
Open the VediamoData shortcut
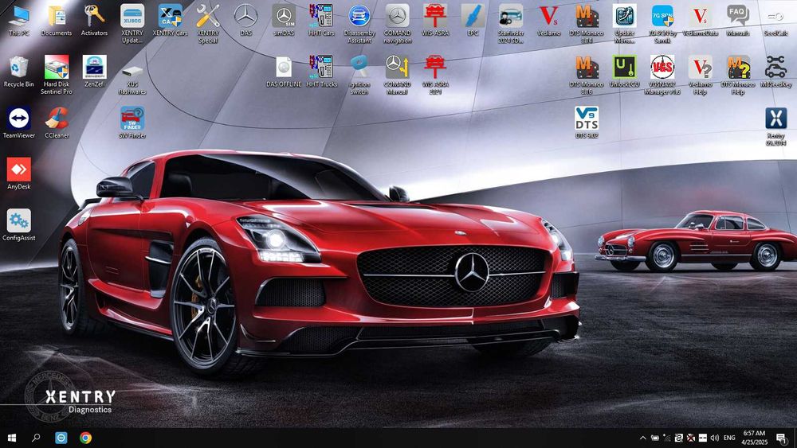pos(701,21)
